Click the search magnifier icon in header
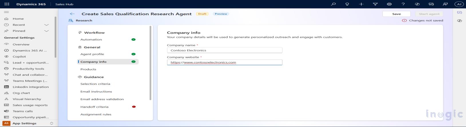 click(x=333, y=4)
